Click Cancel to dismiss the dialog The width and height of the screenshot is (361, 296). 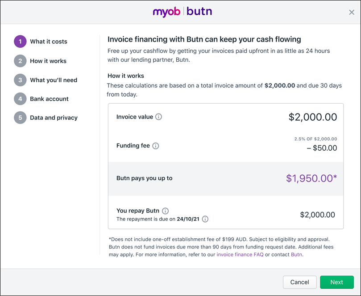click(299, 282)
